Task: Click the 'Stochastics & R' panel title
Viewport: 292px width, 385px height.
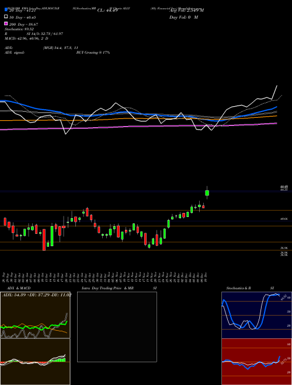Action: [238, 288]
